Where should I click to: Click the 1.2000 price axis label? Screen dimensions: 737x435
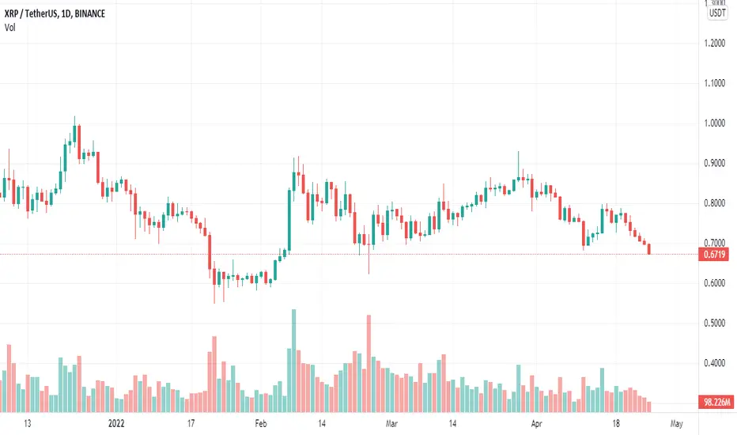(x=714, y=43)
